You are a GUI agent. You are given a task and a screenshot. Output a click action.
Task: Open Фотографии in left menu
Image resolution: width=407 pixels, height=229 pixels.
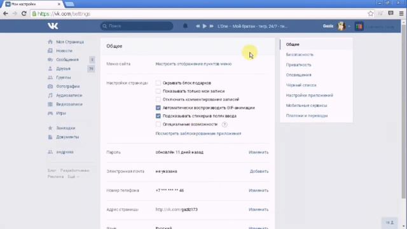68,87
